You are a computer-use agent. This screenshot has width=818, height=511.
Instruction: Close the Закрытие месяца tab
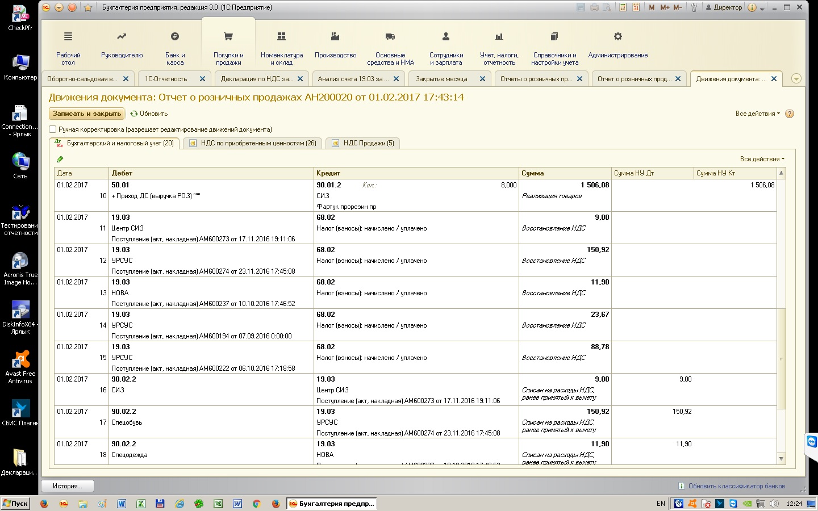[482, 79]
